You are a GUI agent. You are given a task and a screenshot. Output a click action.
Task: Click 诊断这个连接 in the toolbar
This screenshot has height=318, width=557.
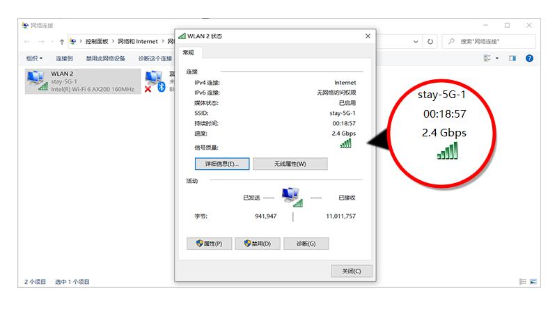click(155, 58)
